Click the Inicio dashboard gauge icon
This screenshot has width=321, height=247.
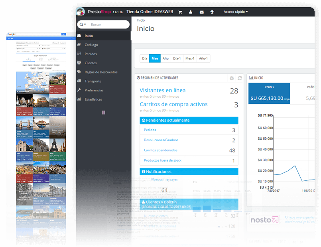click(x=79, y=36)
